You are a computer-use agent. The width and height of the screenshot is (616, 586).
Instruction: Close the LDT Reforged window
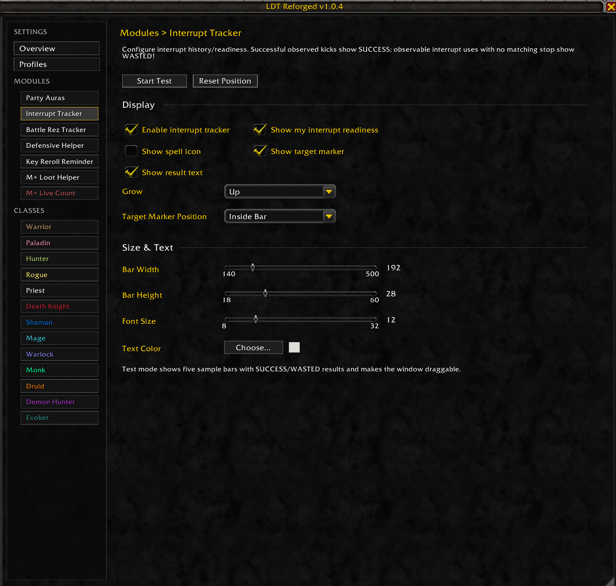pos(611,6)
